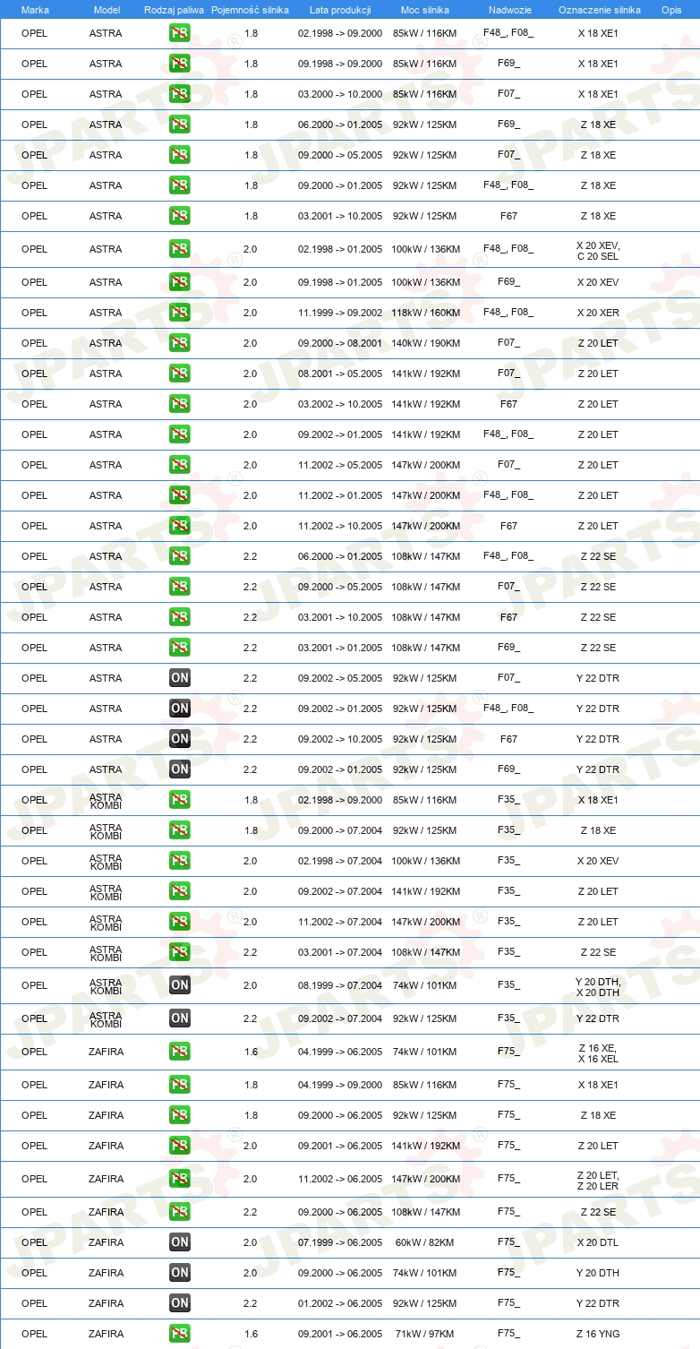The height and width of the screenshot is (1349, 700).
Task: Select date range '11.1999 -> 09.2002'
Action: (340, 313)
